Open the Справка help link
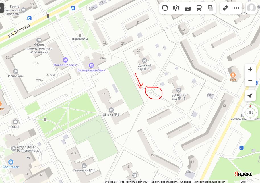This screenshot has height=183, width=260. point(185,182)
